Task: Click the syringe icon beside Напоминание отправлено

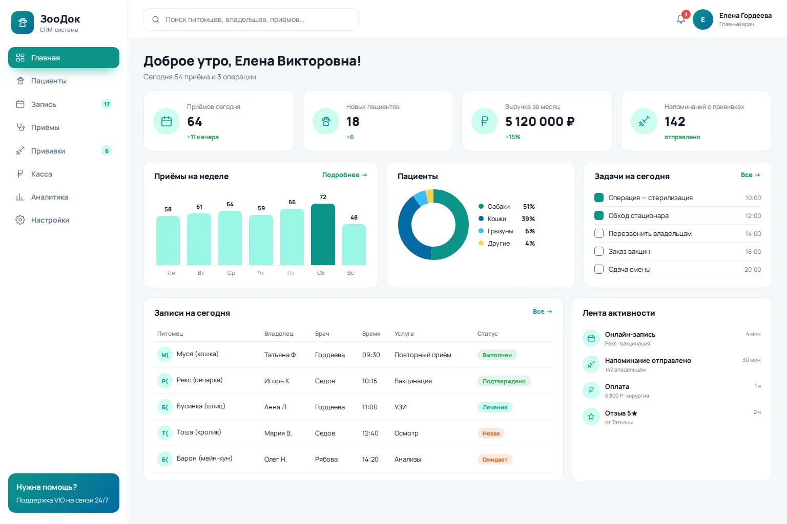Action: [591, 364]
